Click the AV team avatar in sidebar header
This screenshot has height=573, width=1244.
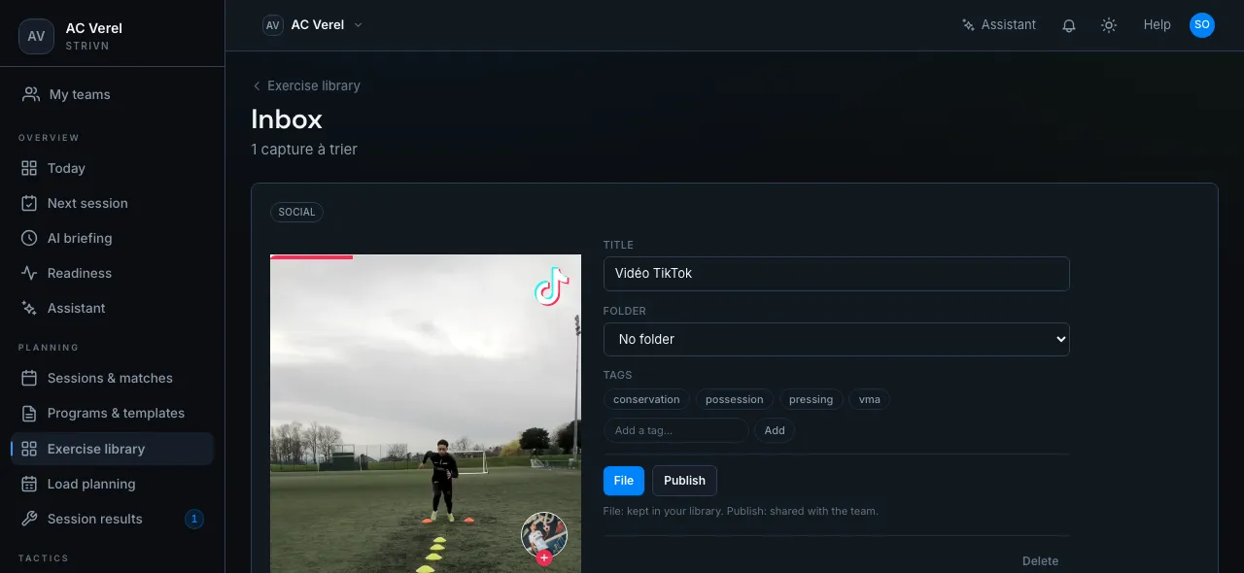tap(36, 36)
